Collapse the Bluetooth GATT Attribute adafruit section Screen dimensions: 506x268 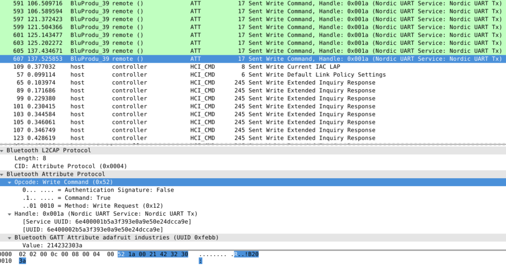click(9, 237)
